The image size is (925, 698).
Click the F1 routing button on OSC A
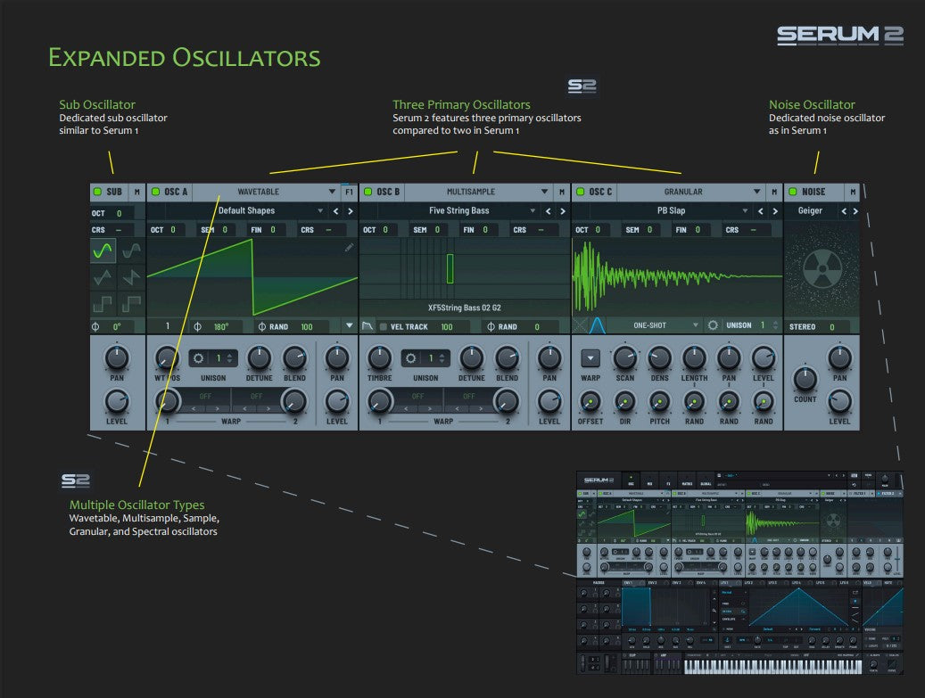tap(350, 192)
